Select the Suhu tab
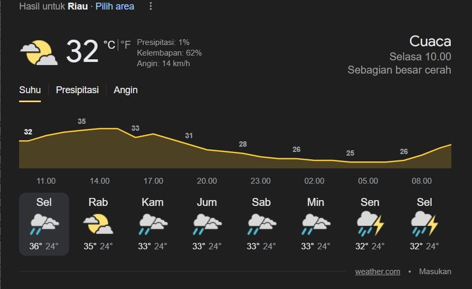The height and width of the screenshot is (289, 472). [x=30, y=90]
